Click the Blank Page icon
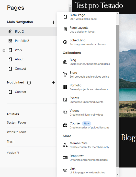Screen dimensions: 136x177 click(65, 17)
